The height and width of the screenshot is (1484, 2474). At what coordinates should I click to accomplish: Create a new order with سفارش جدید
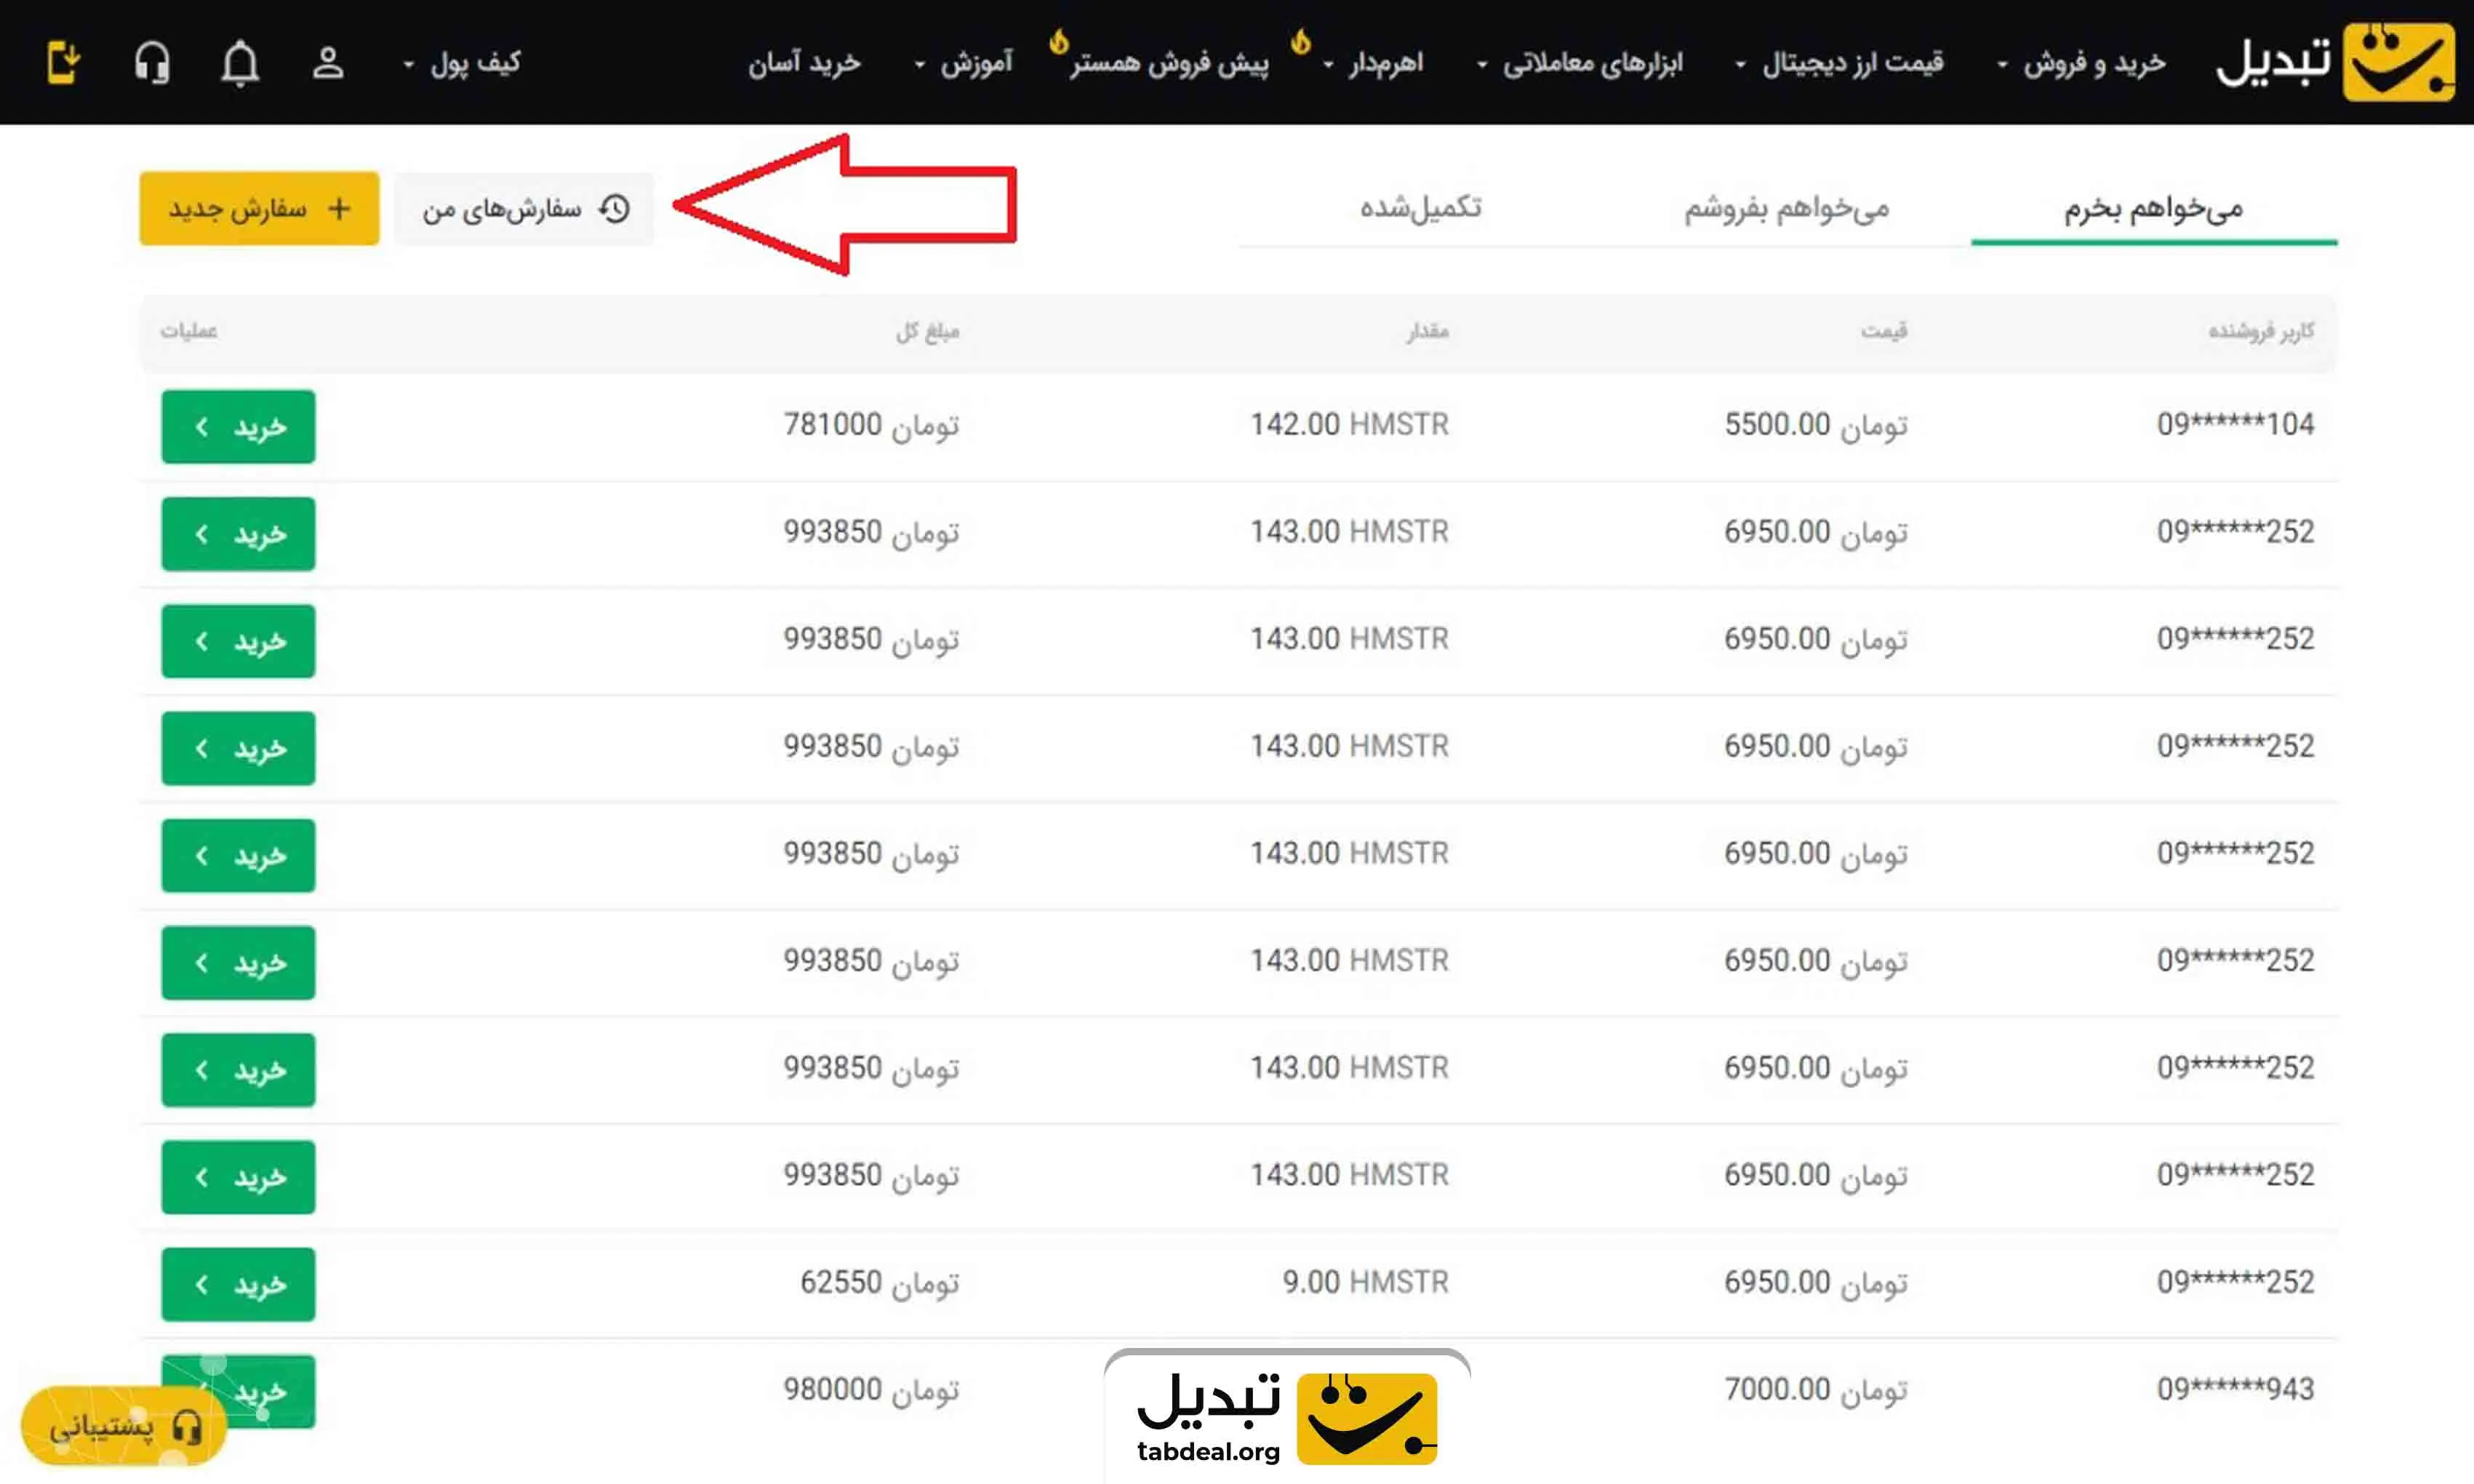[x=259, y=208]
